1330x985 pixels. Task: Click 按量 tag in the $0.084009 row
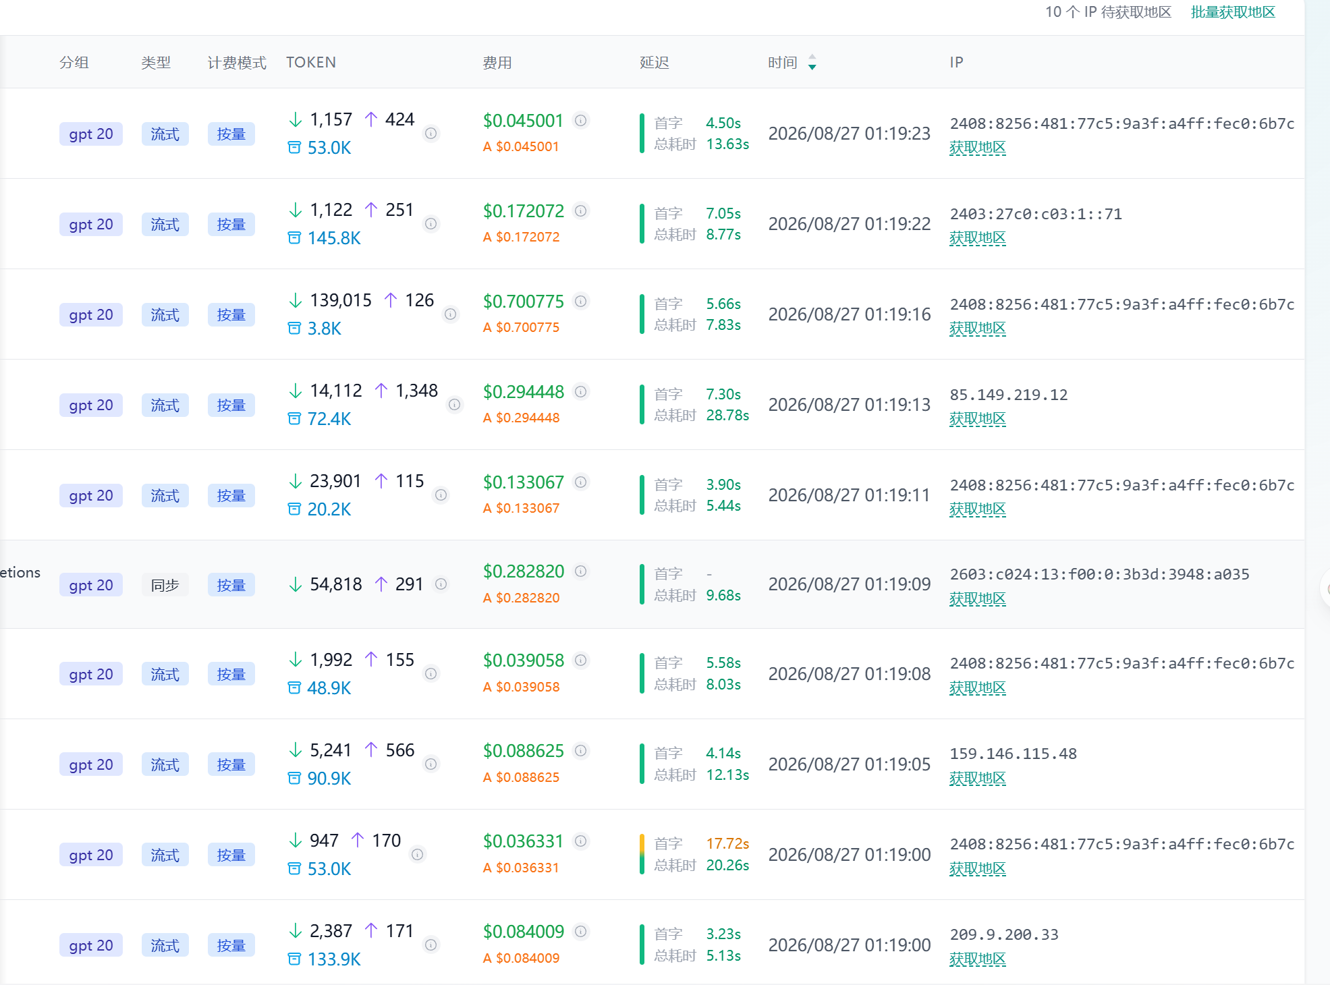coord(231,945)
